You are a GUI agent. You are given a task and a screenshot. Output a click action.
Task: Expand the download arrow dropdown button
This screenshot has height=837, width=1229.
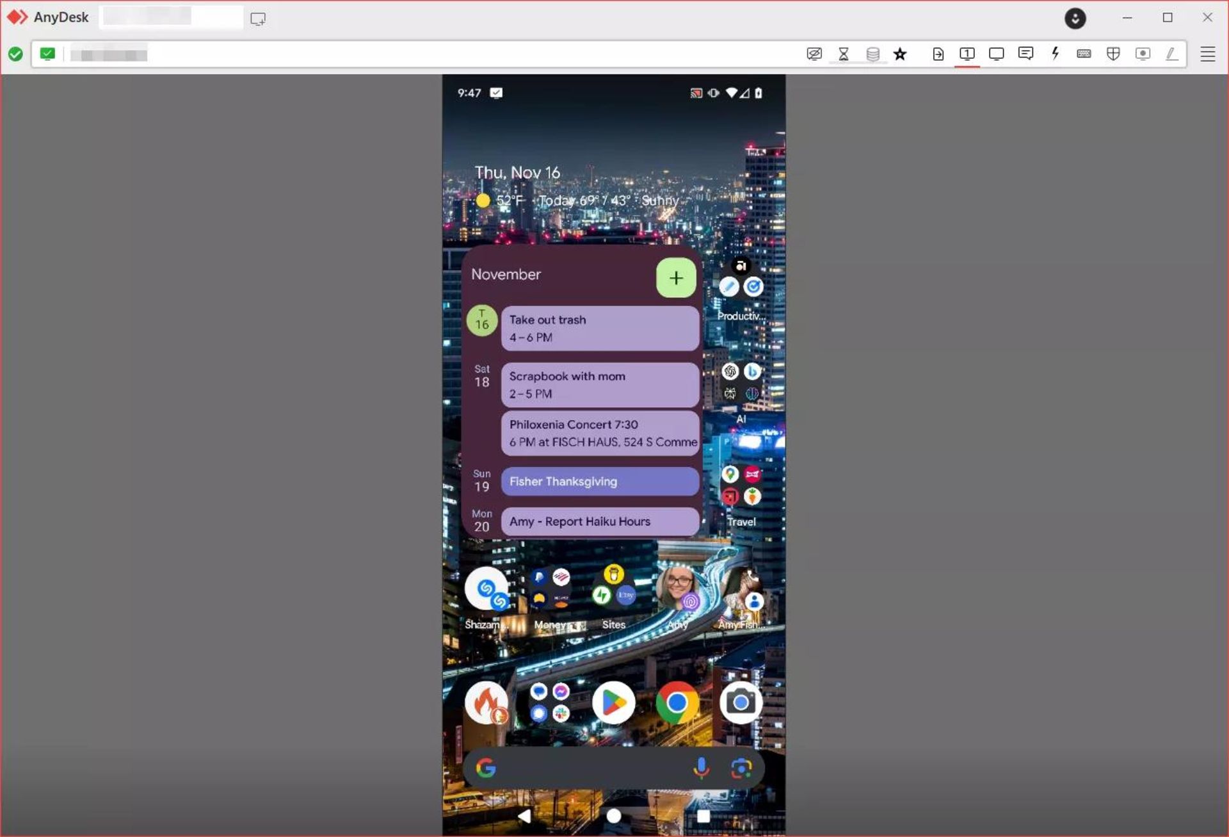tap(1075, 19)
